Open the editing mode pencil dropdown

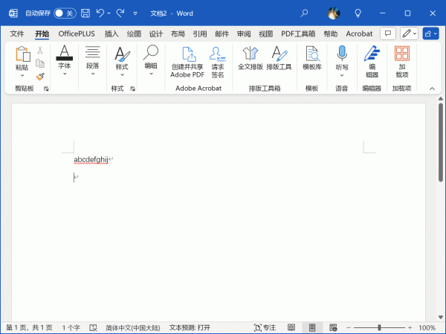[x=409, y=33]
